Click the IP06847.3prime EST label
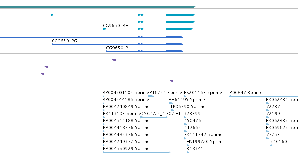The height and width of the screenshot is (154, 298). tap(245, 93)
